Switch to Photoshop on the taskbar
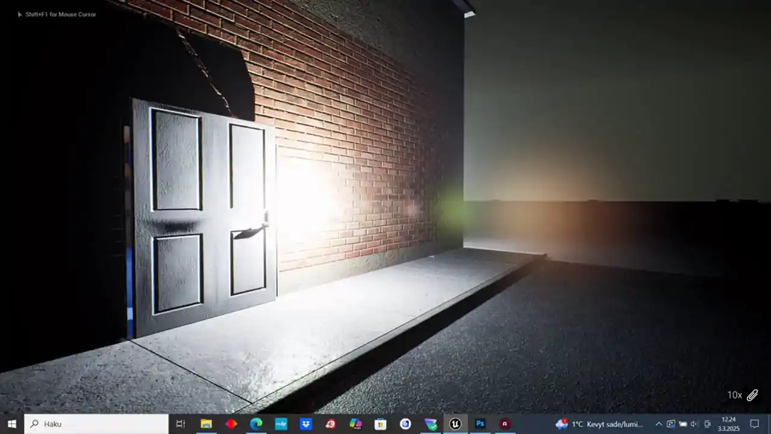 480,424
